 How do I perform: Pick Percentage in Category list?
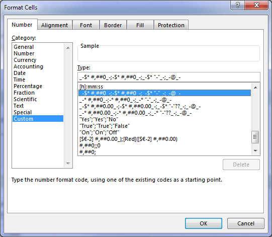coord(38,86)
